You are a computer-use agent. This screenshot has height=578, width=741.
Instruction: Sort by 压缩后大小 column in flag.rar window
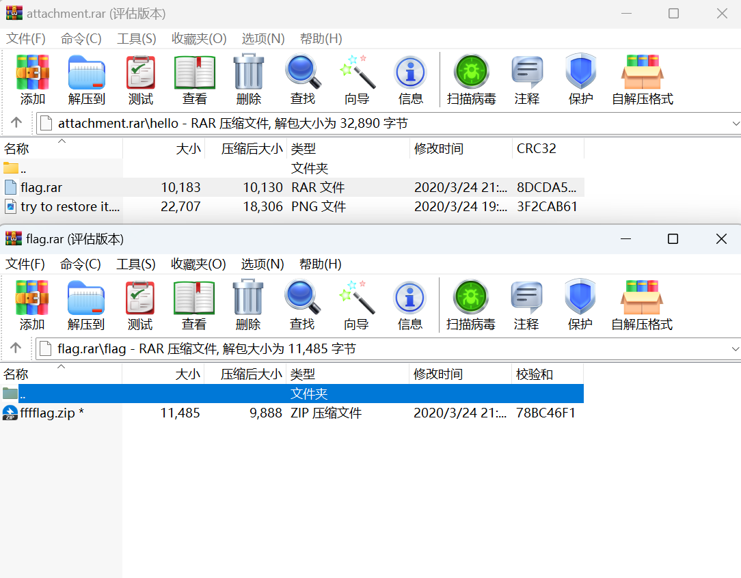(x=245, y=374)
